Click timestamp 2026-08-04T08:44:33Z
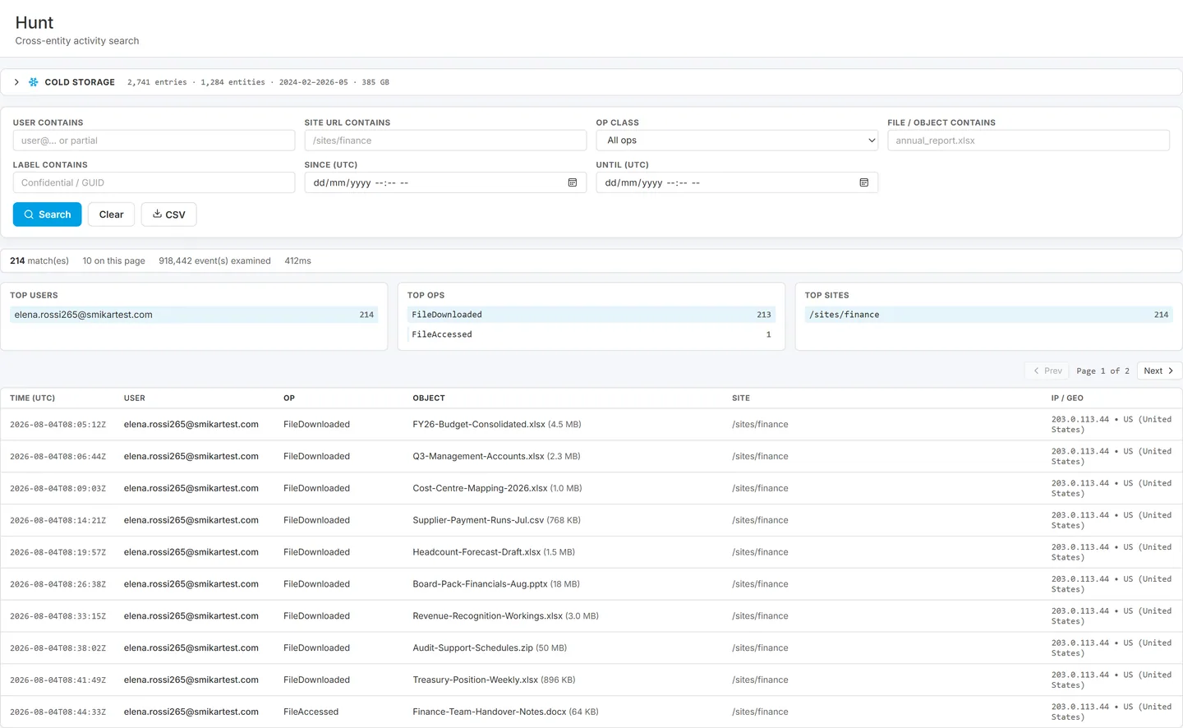Viewport: 1183px width, 728px height. pyautogui.click(x=58, y=712)
